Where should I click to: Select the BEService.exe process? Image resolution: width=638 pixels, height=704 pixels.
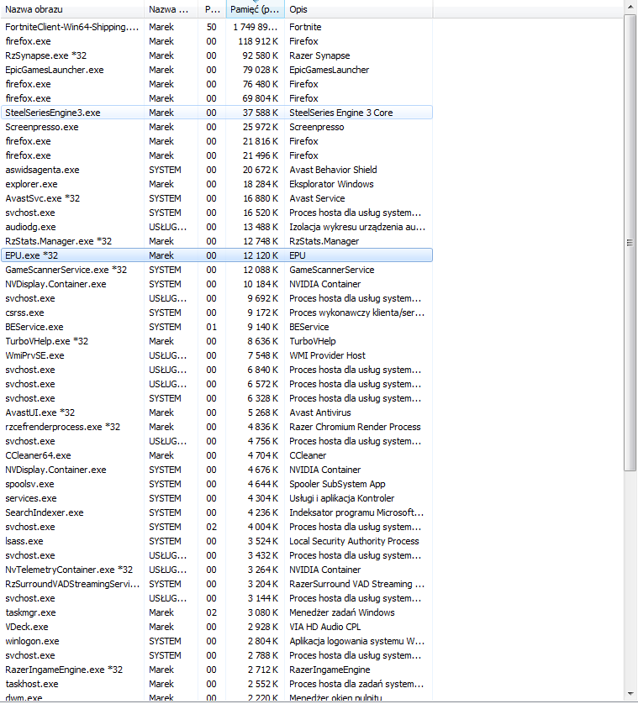217,327
